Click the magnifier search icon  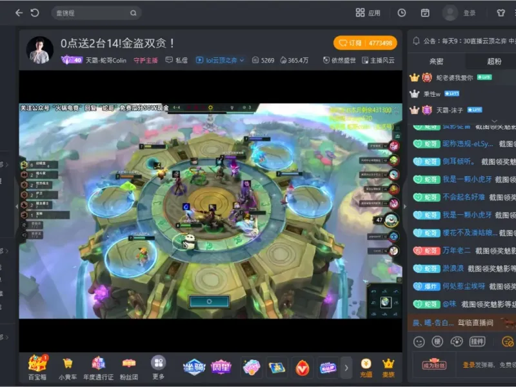click(134, 13)
